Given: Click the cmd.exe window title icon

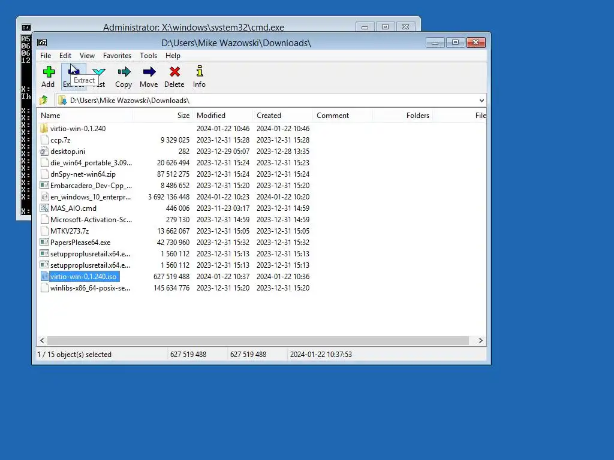Looking at the screenshot, I should coord(26,28).
